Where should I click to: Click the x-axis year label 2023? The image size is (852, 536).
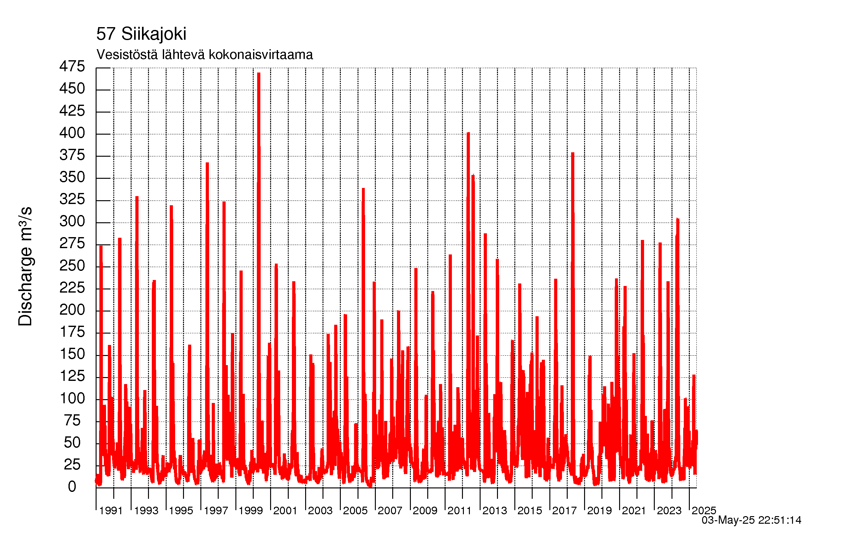tap(669, 510)
